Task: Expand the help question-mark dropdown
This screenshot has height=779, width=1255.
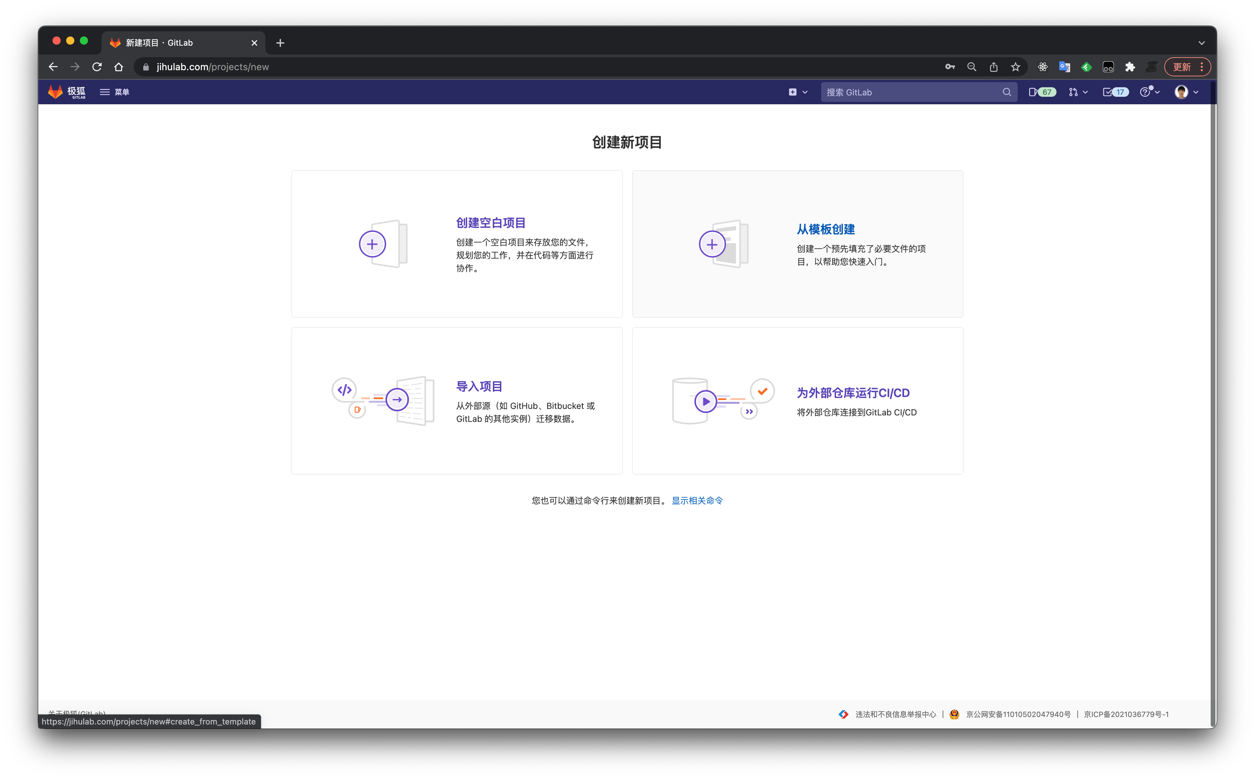Action: coord(1149,92)
